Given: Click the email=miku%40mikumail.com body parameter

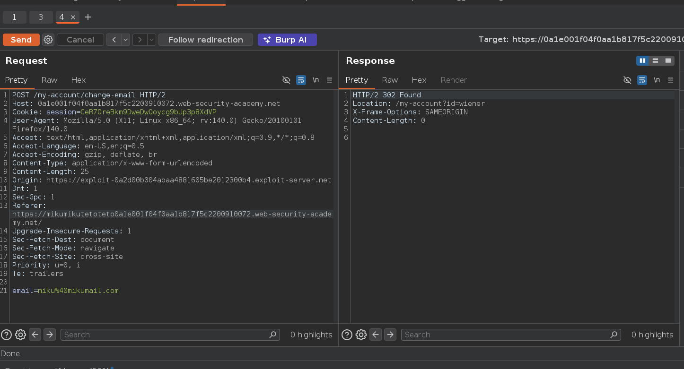Looking at the screenshot, I should tap(65, 291).
